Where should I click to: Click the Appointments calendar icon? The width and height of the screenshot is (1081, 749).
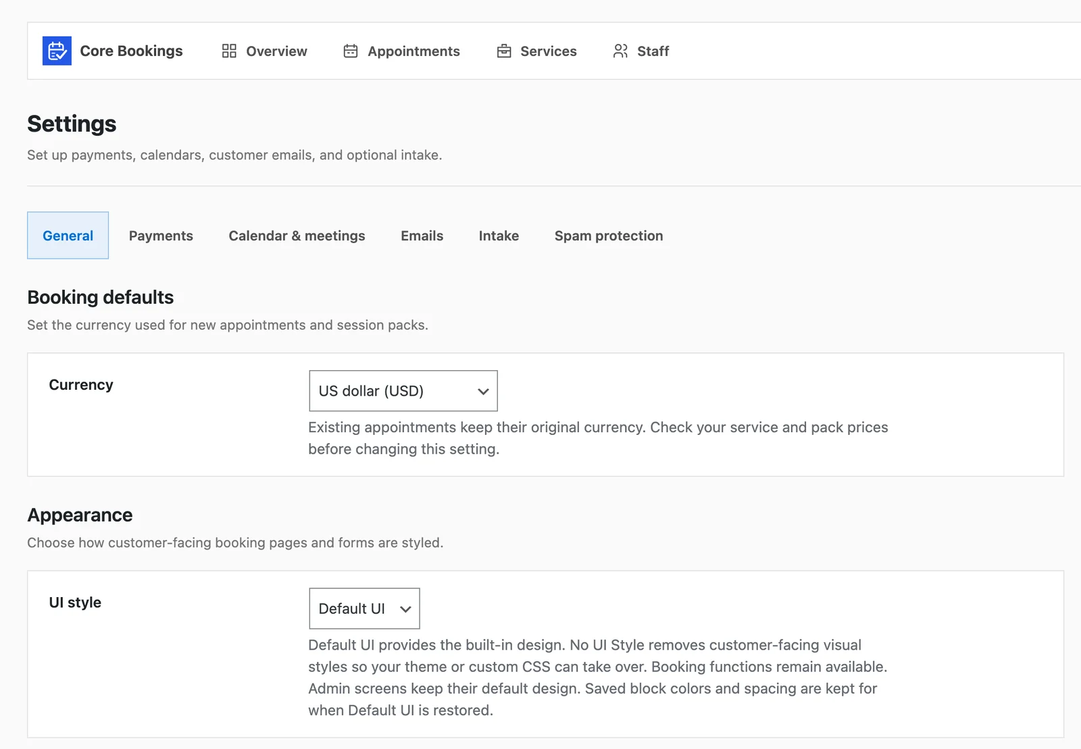(351, 51)
